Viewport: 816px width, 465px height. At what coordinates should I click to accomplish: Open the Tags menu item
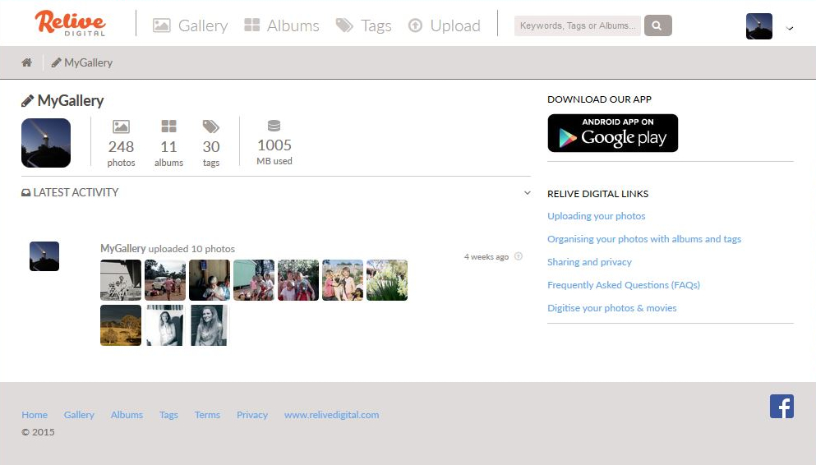coord(363,25)
